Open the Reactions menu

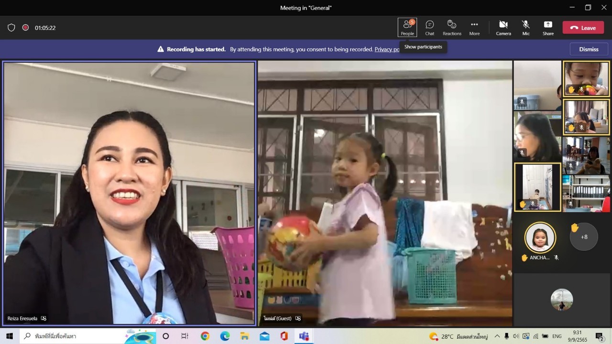click(x=452, y=28)
